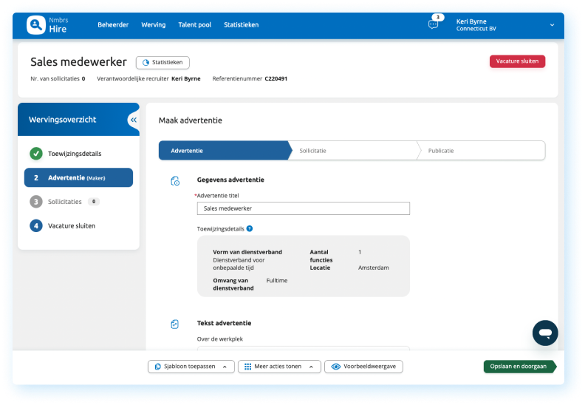Click the Toewijzingsdetails help question icon
Screen dimensions: 585x405
tap(250, 229)
